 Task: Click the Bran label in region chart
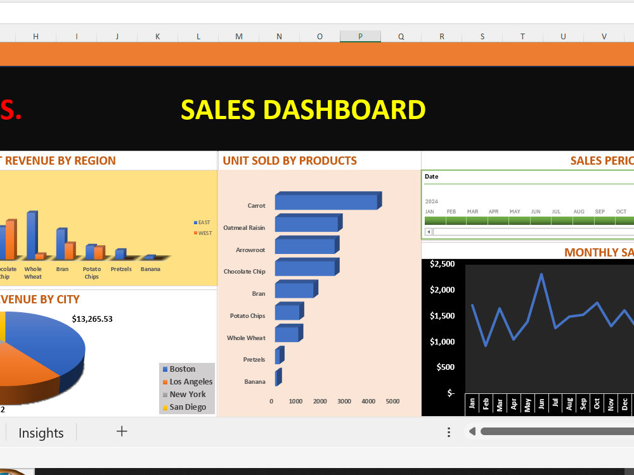pyautogui.click(x=62, y=269)
